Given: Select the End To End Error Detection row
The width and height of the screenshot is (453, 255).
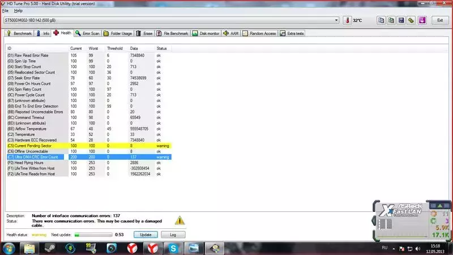Looking at the screenshot, I should coord(89,106).
